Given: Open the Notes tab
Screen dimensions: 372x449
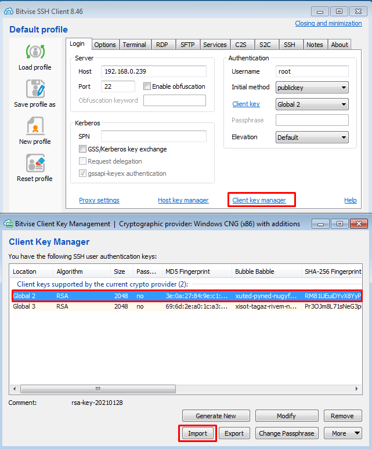Looking at the screenshot, I should pyautogui.click(x=315, y=45).
